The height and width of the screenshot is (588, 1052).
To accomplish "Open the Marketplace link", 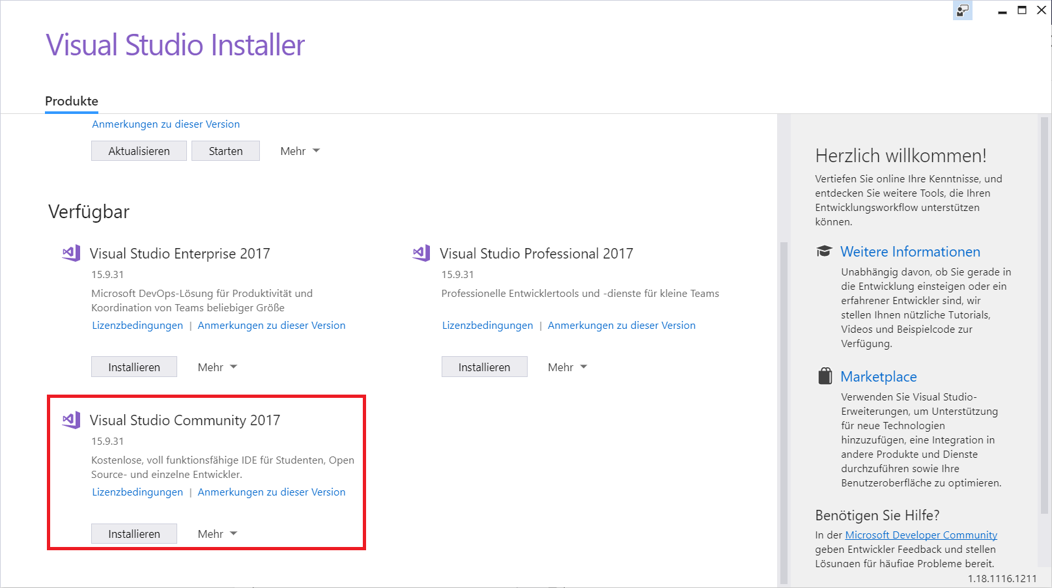I will click(878, 377).
